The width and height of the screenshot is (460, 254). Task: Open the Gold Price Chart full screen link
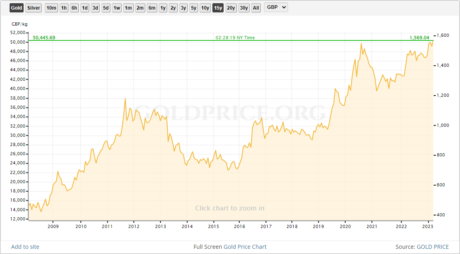245,247
